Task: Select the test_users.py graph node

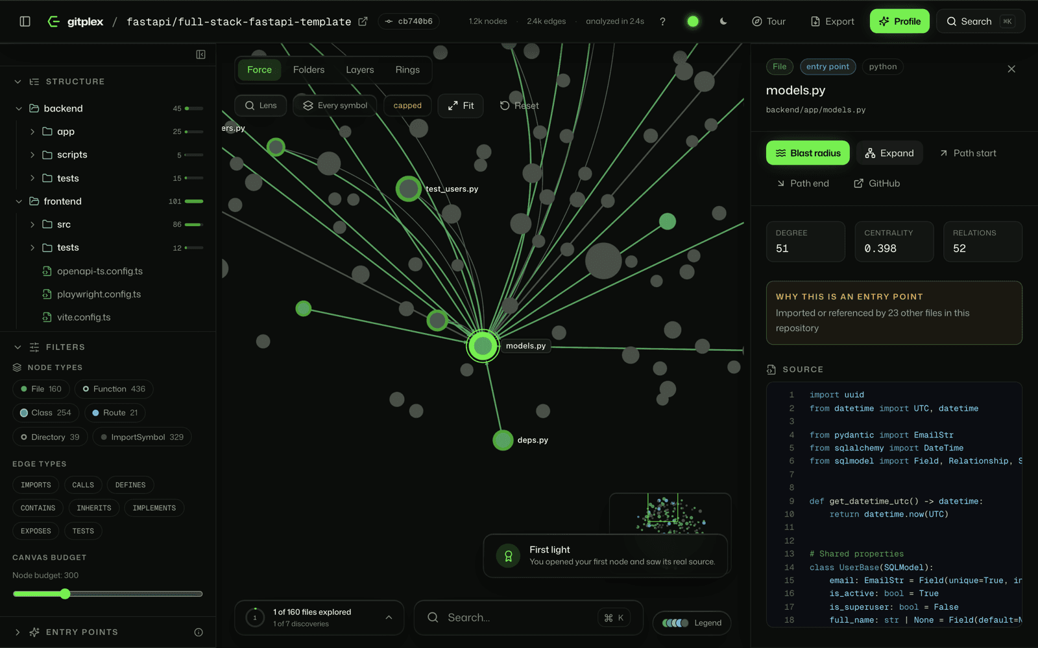Action: point(409,189)
